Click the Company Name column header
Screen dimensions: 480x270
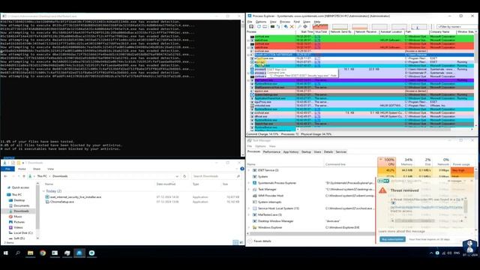442,31
